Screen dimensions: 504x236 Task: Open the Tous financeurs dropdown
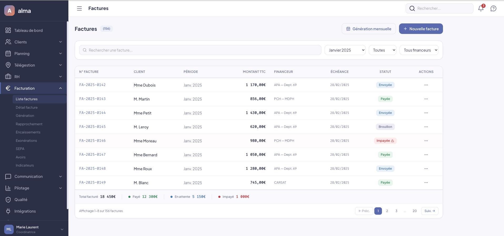coord(419,50)
